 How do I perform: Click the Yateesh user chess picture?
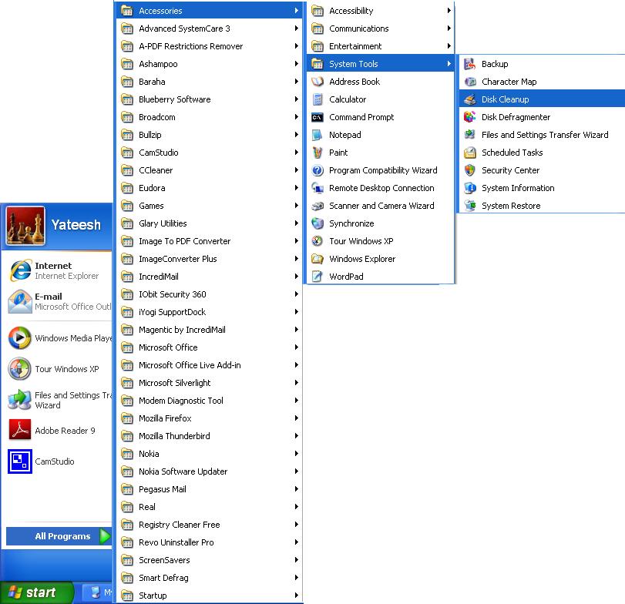[25, 226]
